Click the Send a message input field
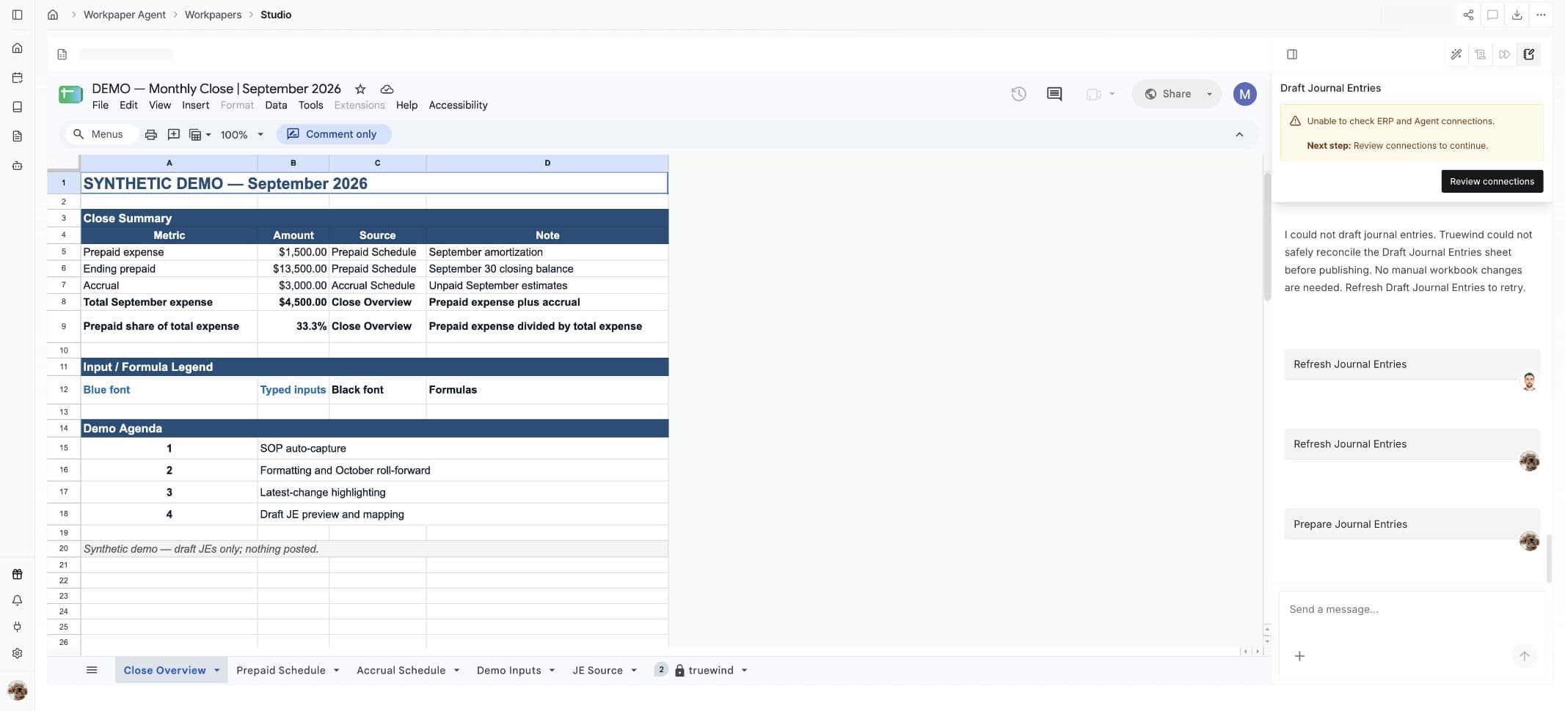Screen dimensions: 1565x711 1412,609
